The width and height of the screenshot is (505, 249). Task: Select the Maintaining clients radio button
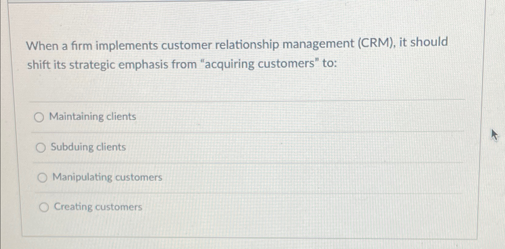40,117
